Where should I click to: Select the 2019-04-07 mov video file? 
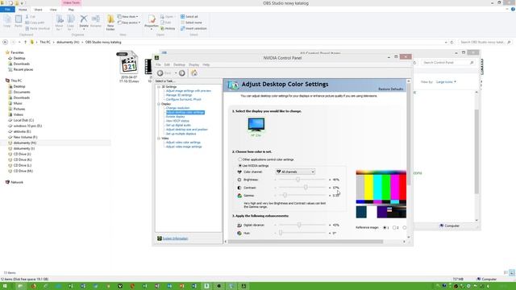coord(129,67)
